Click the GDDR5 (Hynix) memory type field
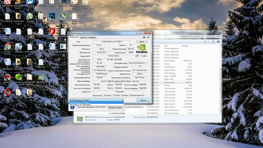 [x=102, y=74]
